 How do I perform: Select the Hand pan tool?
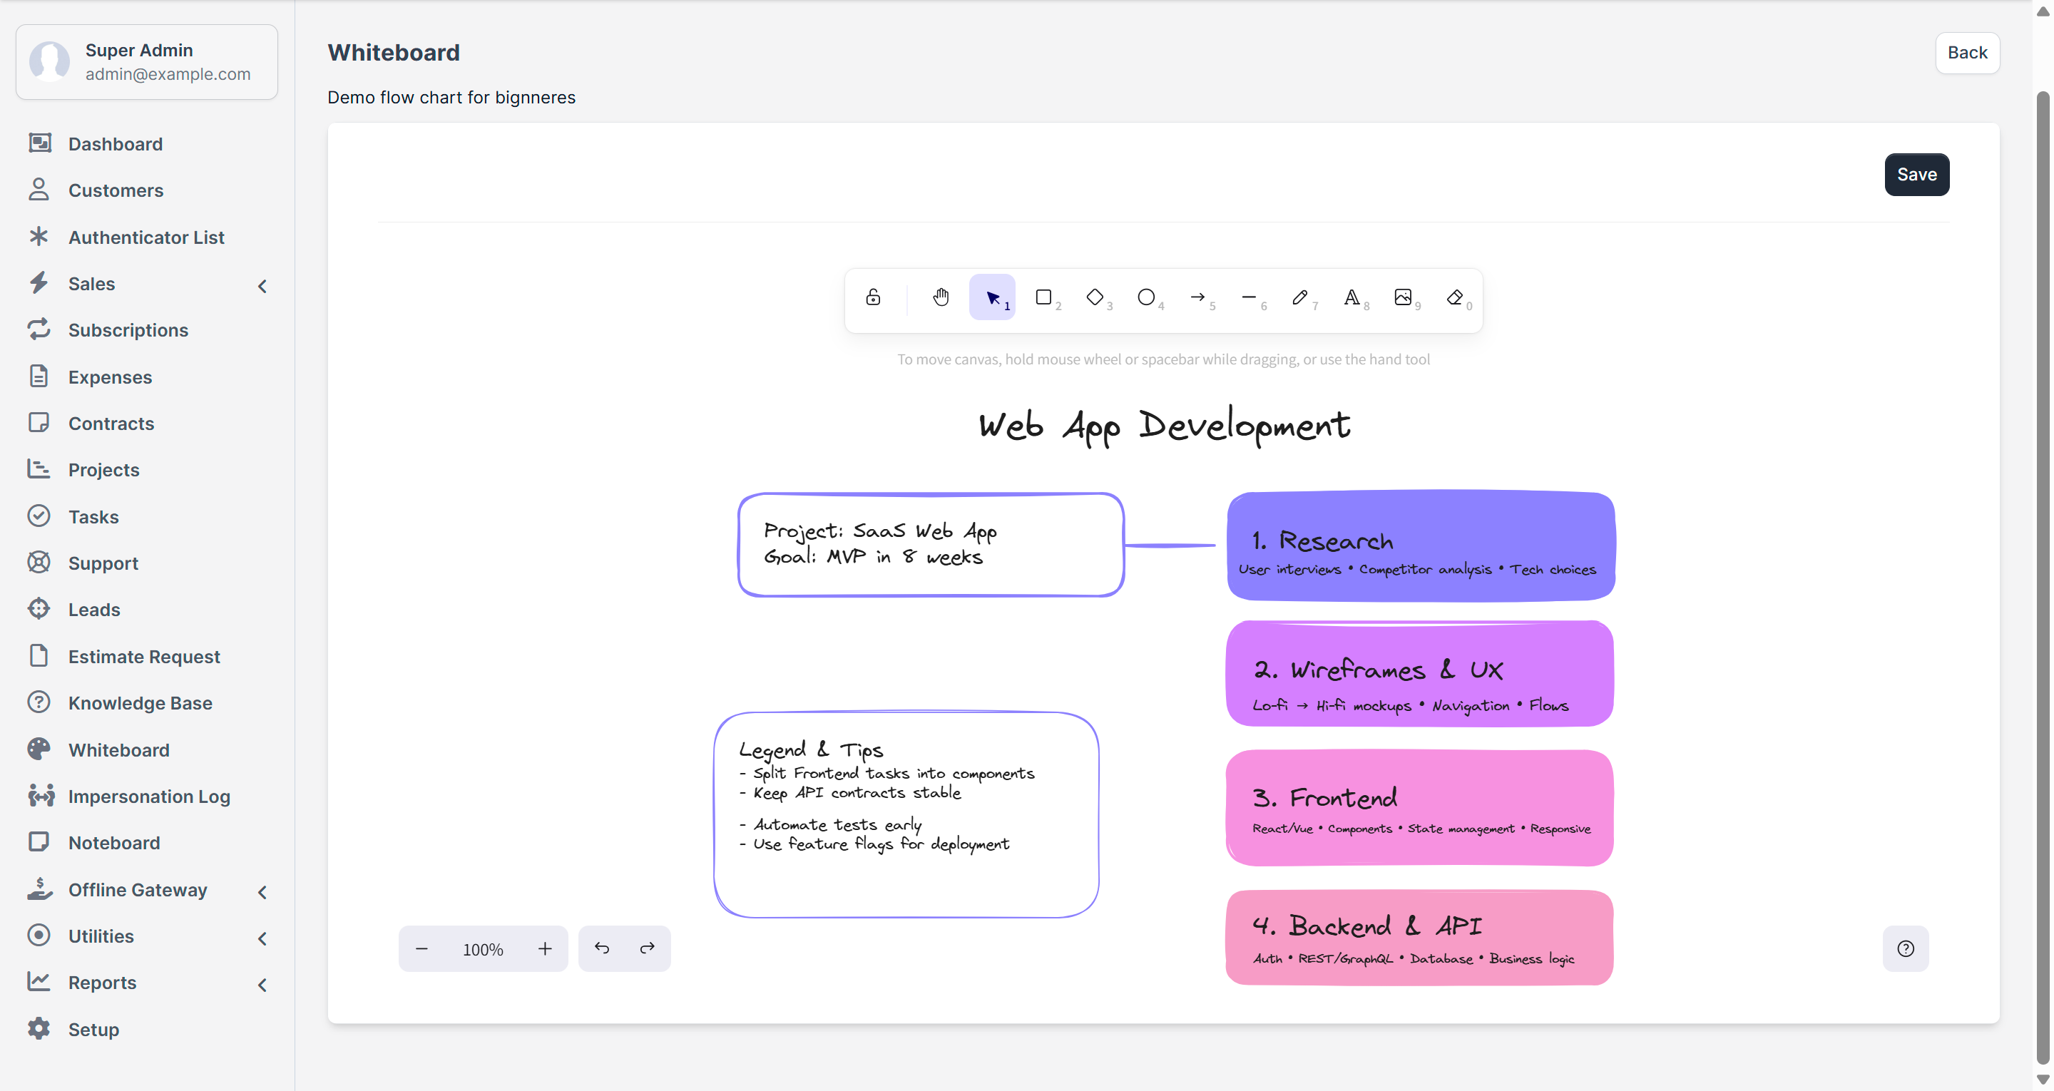(941, 297)
